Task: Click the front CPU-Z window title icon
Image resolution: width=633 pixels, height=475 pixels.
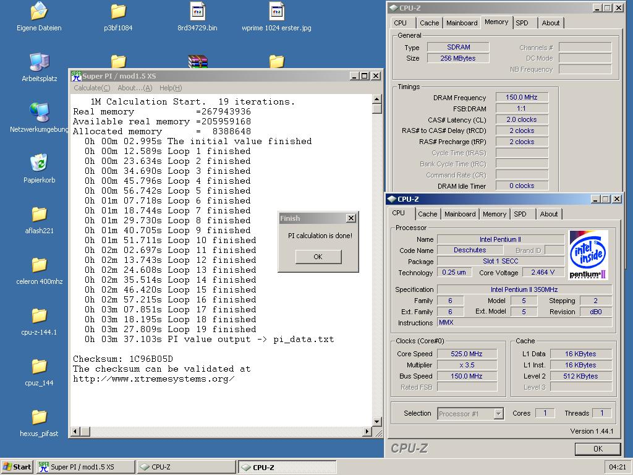Action: (391, 199)
